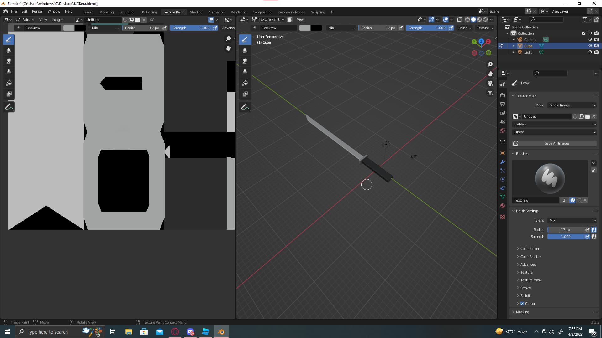This screenshot has width=602, height=338.
Task: Expand the Masking panel
Action: [522, 312]
